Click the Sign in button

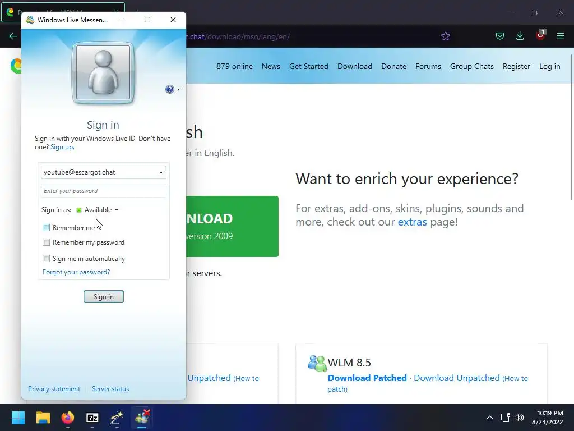104,296
